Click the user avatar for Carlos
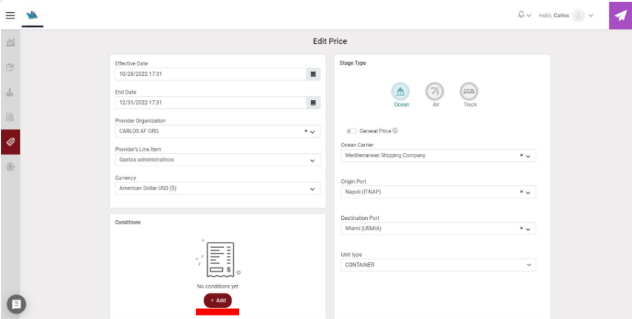This screenshot has width=632, height=319. tap(578, 15)
